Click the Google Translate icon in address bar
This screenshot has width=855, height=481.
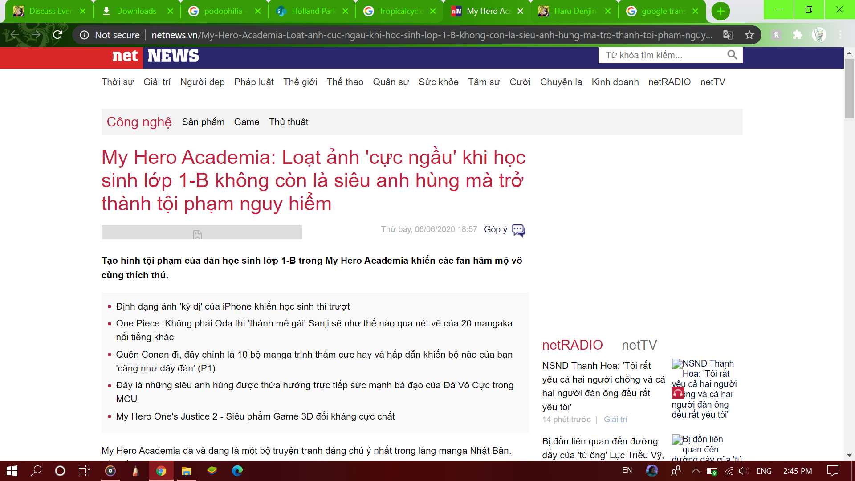[728, 35]
